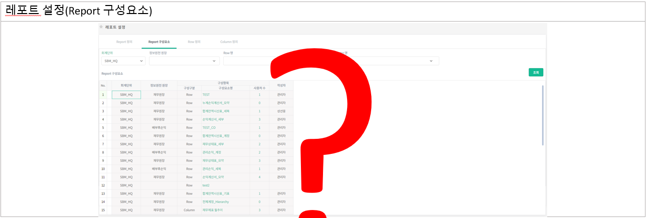Open the 누계손익계산서_요약 link
This screenshot has height=218, width=647.
[216, 103]
